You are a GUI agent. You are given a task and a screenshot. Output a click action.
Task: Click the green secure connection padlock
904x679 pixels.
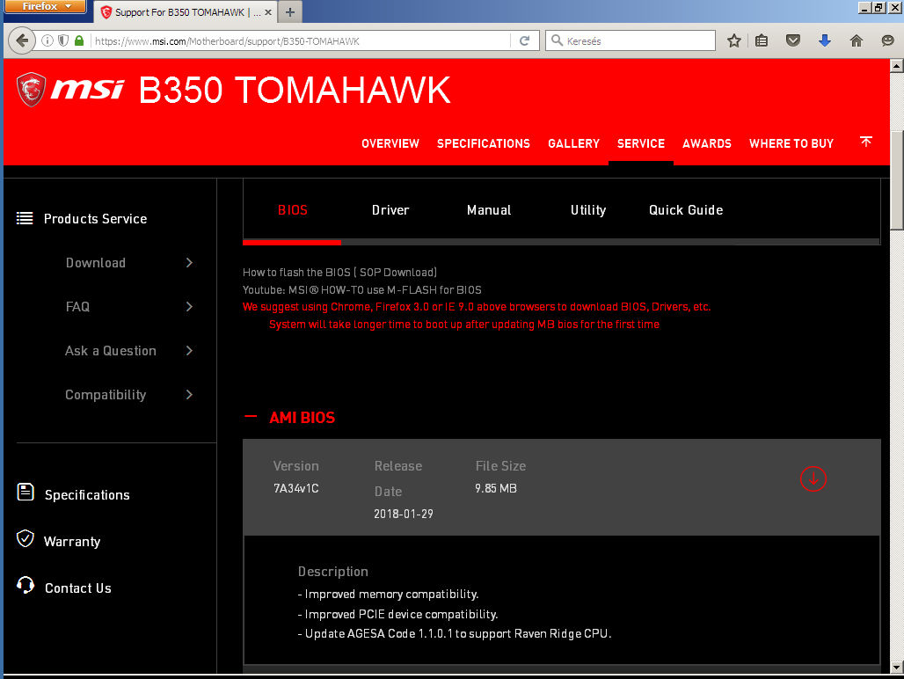(79, 41)
